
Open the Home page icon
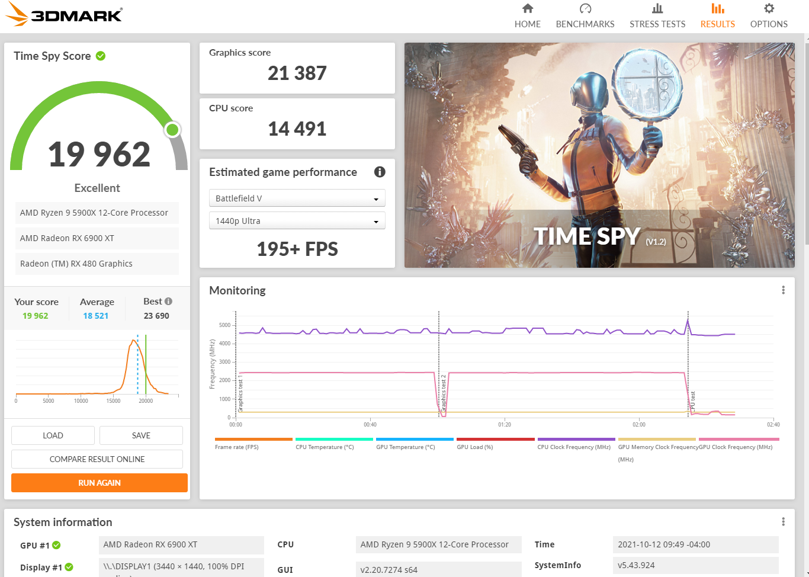[x=527, y=9]
